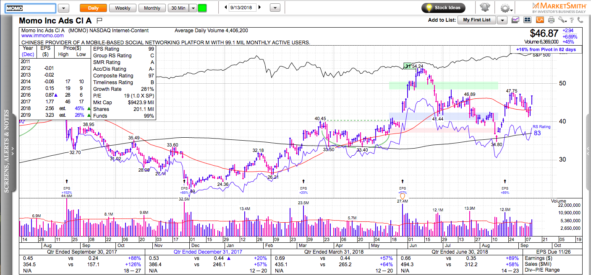Click the Group RS Rating C row
591x275 pixels.
click(x=124, y=56)
